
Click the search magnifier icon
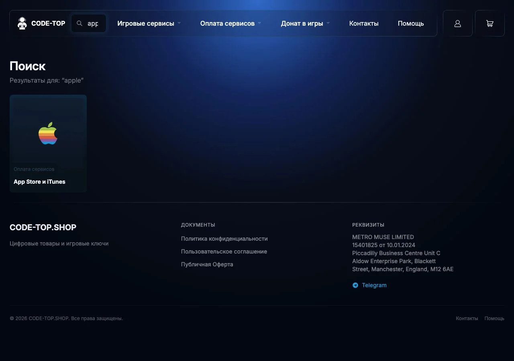[80, 23]
